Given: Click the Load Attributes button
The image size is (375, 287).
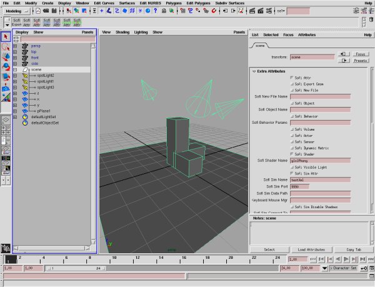Looking at the screenshot, I should (x=311, y=249).
